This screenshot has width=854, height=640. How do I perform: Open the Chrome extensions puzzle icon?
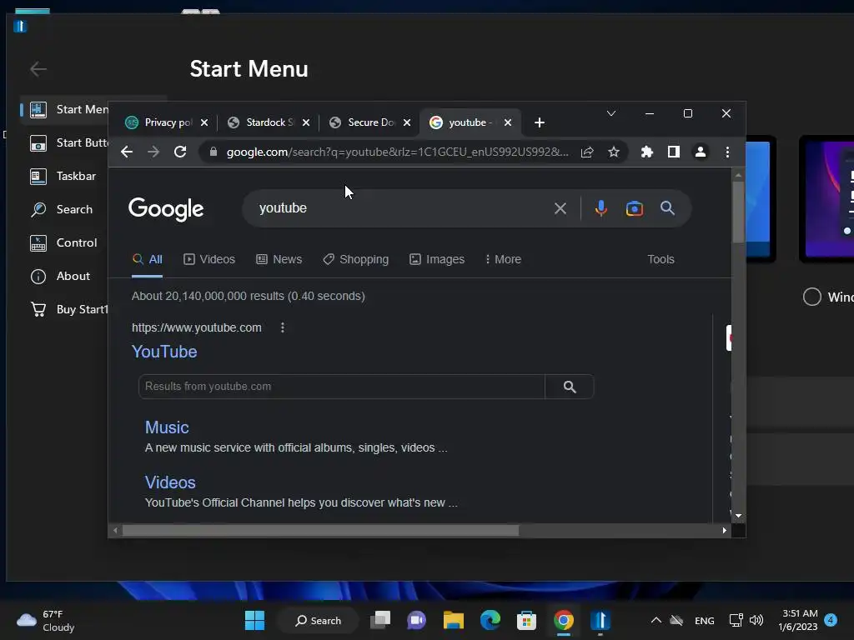(647, 152)
